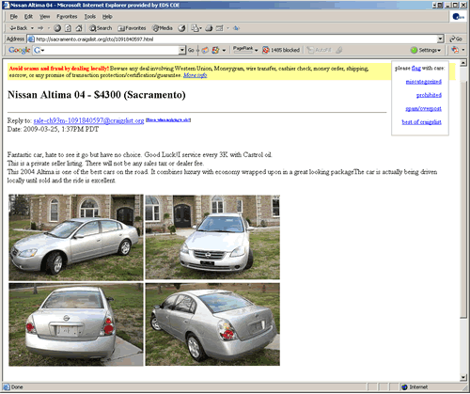Click the Messenger icon in toolbar

[x=237, y=28]
